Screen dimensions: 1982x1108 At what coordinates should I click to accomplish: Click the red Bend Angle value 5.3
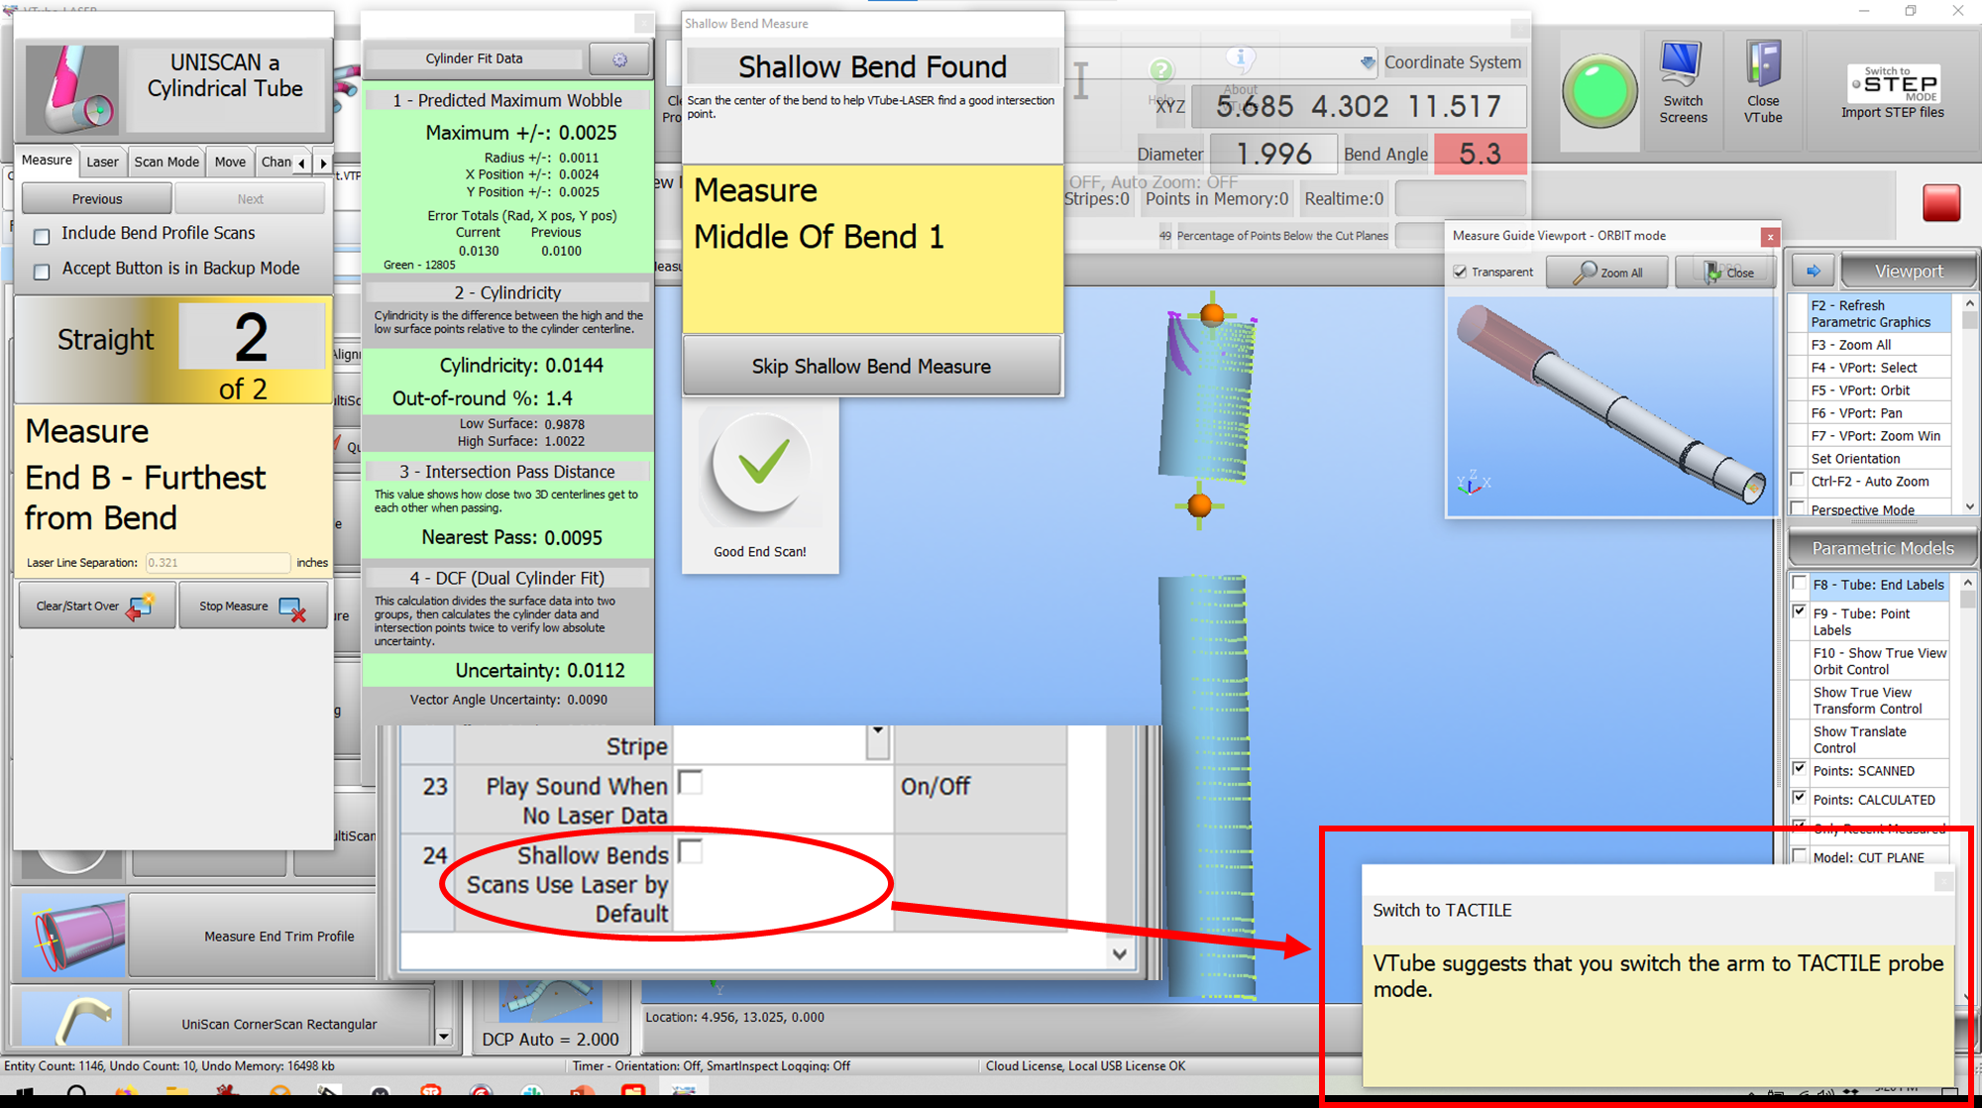[x=1480, y=154]
